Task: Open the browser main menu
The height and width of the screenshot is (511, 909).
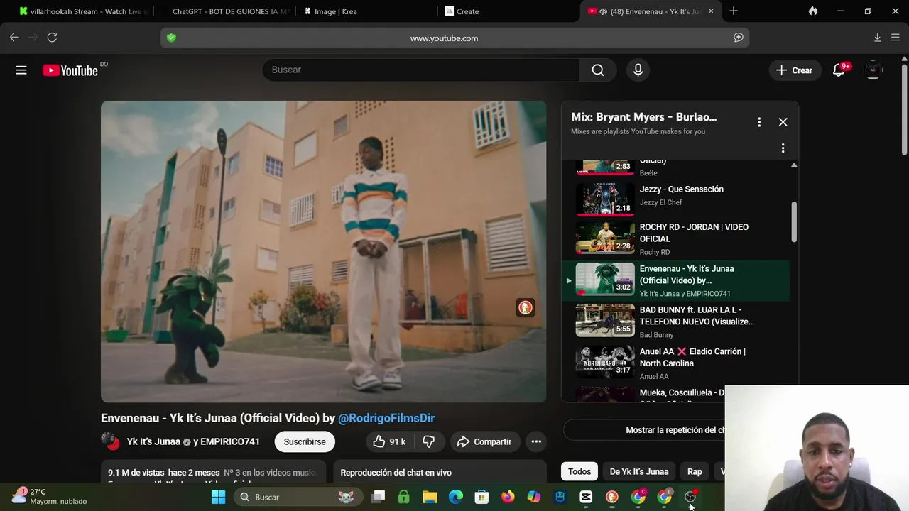Action: pyautogui.click(x=896, y=38)
